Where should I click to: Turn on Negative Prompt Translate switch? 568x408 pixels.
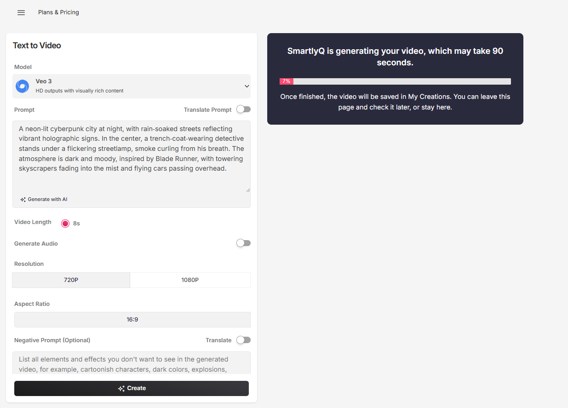[243, 340]
